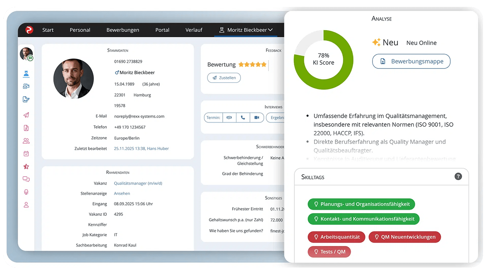This screenshot has height=274, width=488.
Task: Switch to the Portal menu
Action: 162,30
